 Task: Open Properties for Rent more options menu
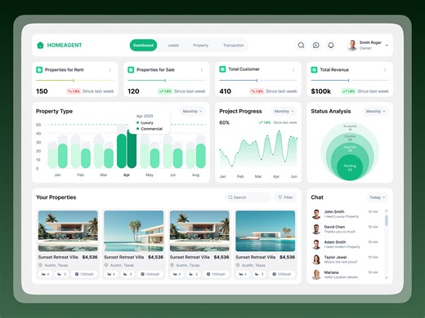[x=110, y=70]
